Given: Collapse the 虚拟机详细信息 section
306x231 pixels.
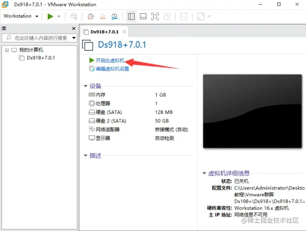Looking at the screenshot, I should [x=204, y=173].
